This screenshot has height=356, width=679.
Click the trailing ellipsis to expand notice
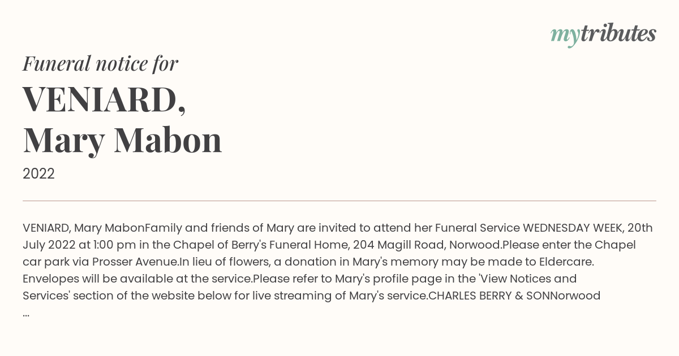click(26, 313)
